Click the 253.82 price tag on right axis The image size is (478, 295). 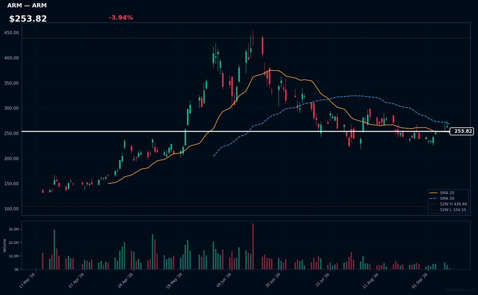(x=462, y=131)
